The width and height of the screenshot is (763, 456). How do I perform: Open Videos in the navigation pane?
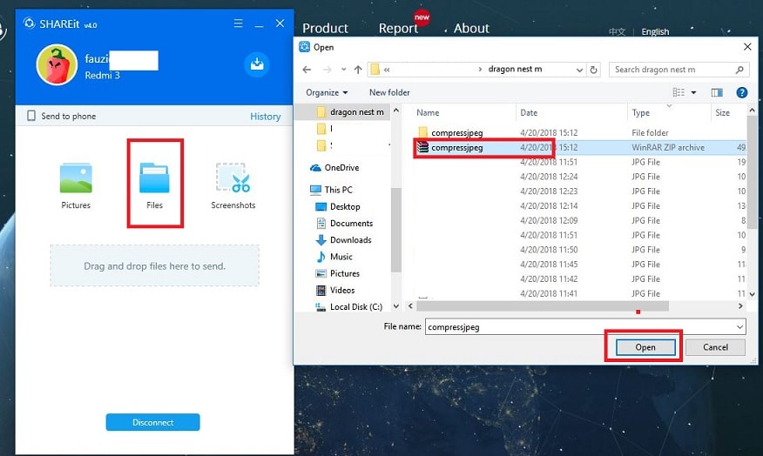(x=335, y=291)
